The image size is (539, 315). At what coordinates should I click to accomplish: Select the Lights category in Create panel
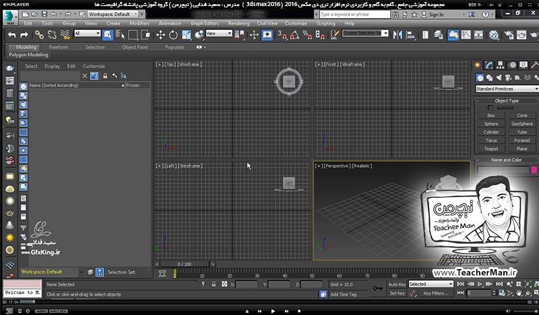coord(499,78)
